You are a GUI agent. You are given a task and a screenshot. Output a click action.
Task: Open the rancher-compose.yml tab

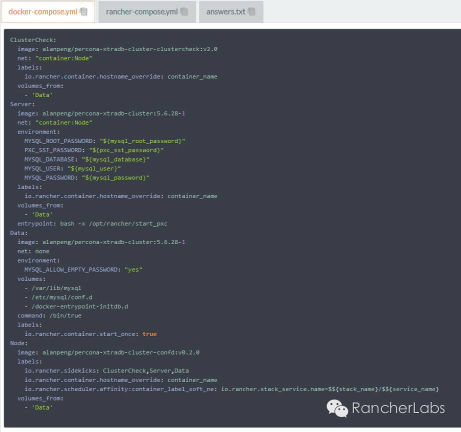coord(147,12)
